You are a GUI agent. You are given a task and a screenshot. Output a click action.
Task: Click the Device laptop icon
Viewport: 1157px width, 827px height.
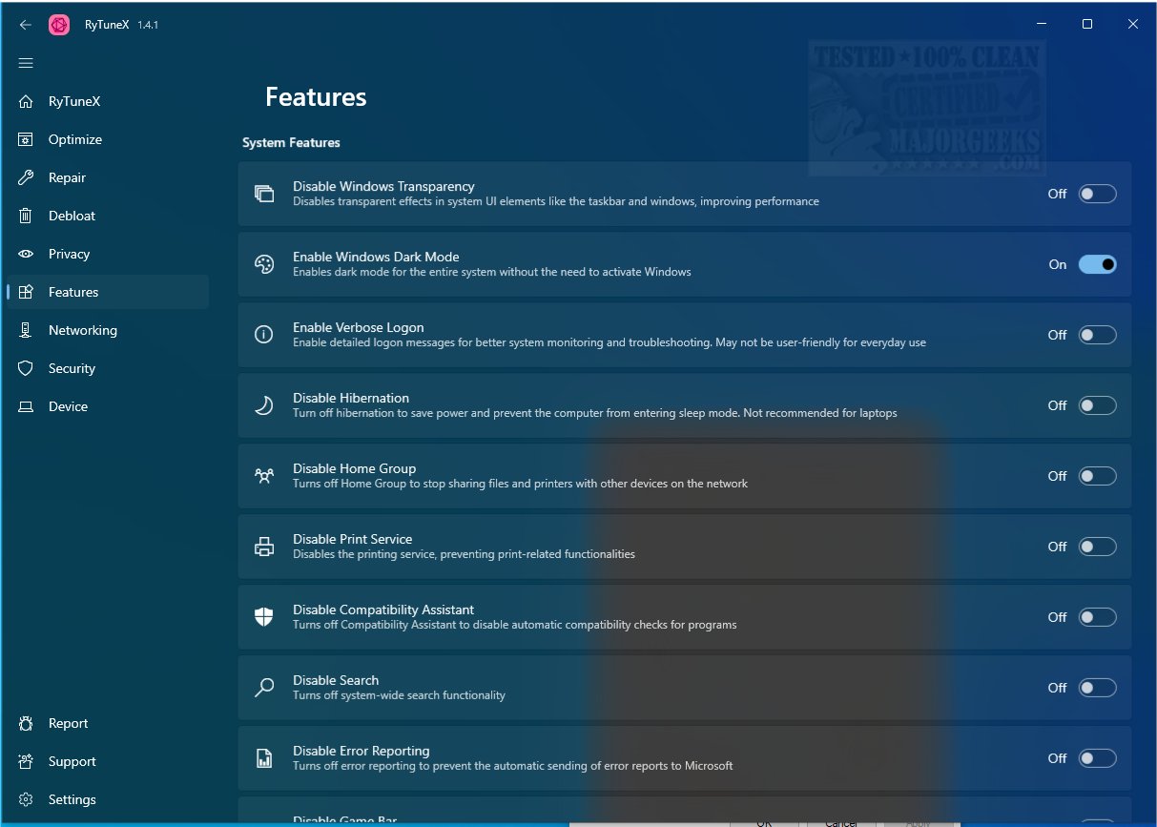27,406
